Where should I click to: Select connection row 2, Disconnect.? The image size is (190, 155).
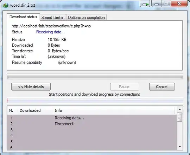[x=92, y=124]
